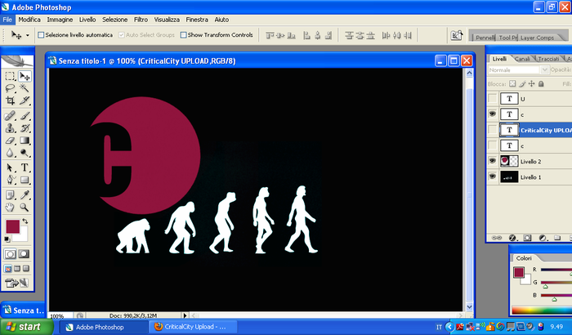Select the Eyedropper tool
The image size is (572, 335).
point(25,194)
